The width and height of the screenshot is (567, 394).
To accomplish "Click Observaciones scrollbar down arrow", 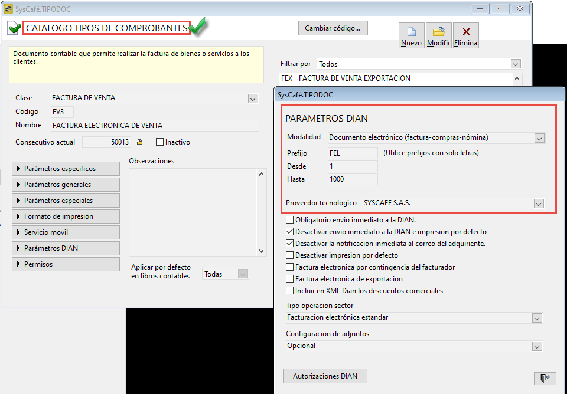I will [262, 251].
